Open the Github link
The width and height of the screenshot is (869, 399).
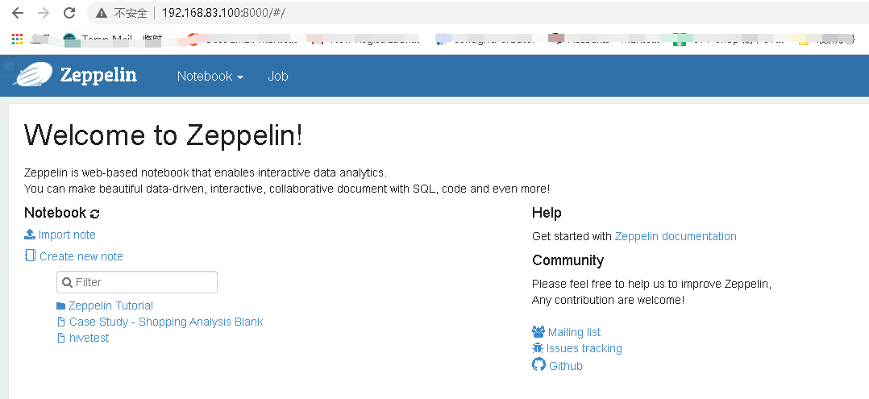point(565,366)
